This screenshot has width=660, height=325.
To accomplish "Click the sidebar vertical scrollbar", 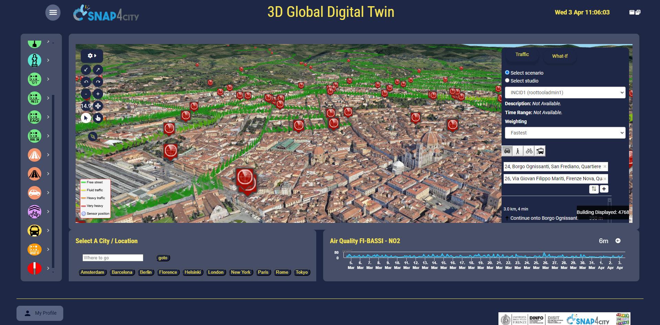I will point(53,182).
